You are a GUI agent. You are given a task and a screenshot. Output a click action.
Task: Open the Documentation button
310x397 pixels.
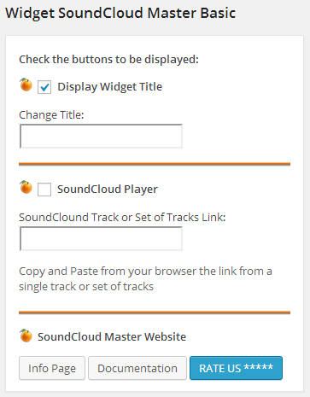coord(137,368)
